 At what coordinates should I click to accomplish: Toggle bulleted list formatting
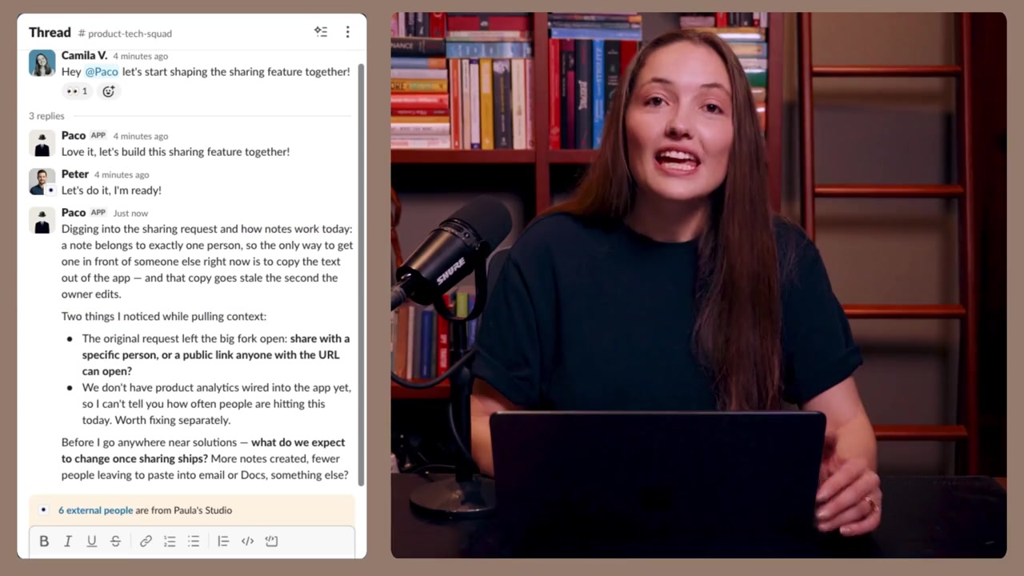pos(194,542)
